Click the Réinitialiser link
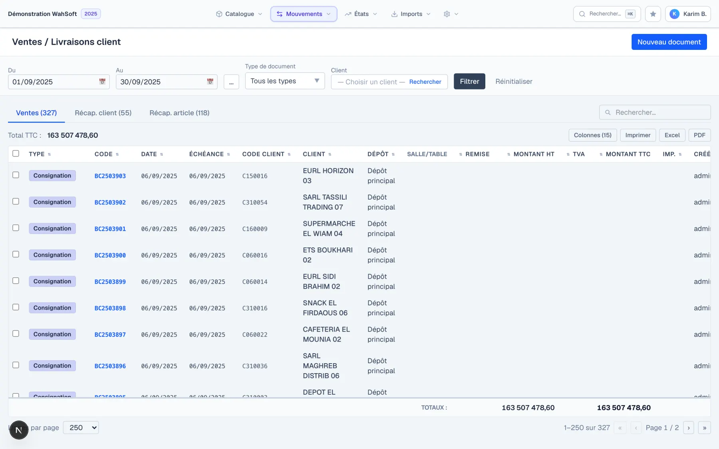Viewport: 719px width, 449px height. pos(514,81)
